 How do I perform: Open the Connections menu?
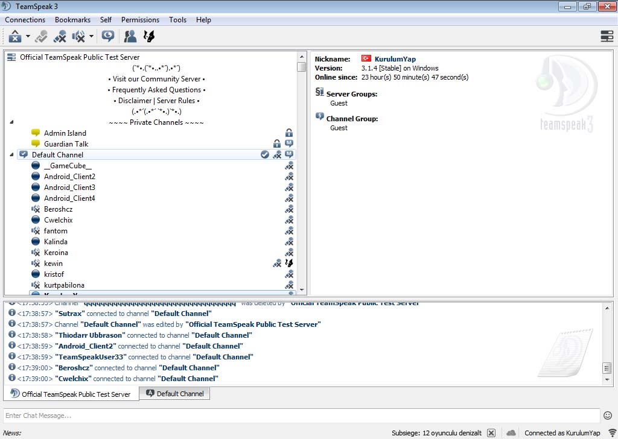25,20
